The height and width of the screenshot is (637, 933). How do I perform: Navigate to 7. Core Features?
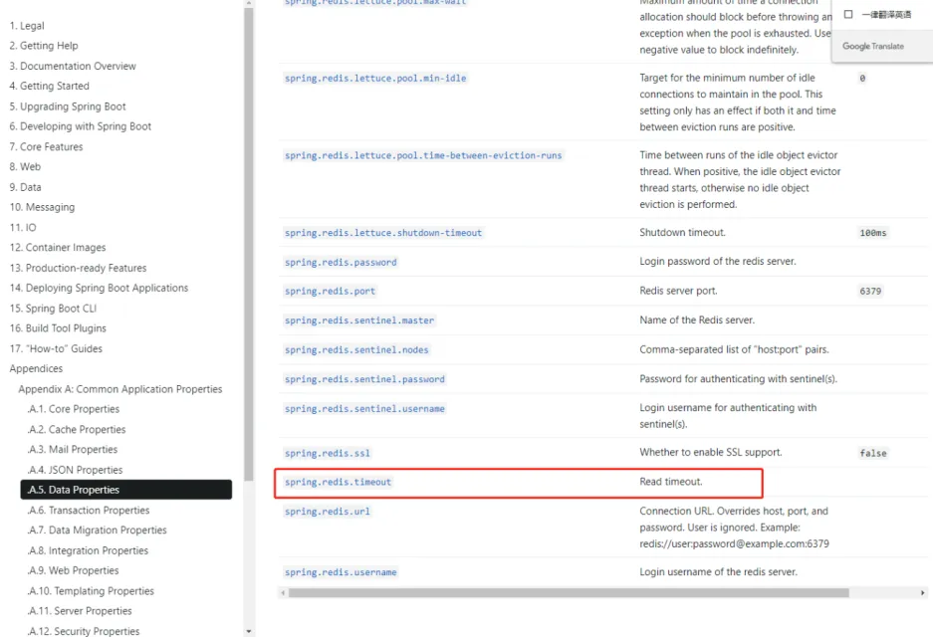[47, 147]
